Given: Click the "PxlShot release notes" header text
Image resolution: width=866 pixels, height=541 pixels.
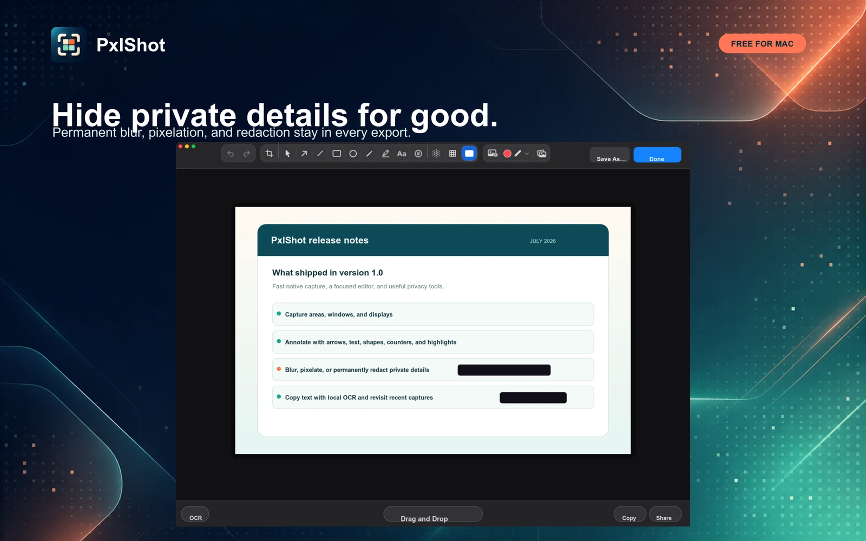Looking at the screenshot, I should (x=320, y=240).
